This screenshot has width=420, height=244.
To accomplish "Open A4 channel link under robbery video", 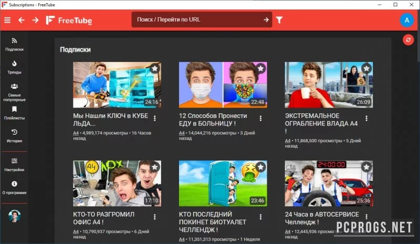I will [x=287, y=141].
